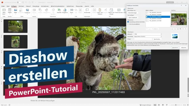Open customize quick access toolbar dropdown
189x106 pixels.
35,2
